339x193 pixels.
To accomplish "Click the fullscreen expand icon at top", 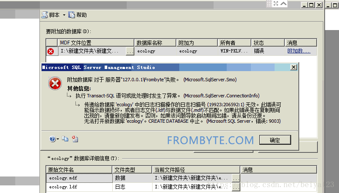I will click(x=276, y=3).
